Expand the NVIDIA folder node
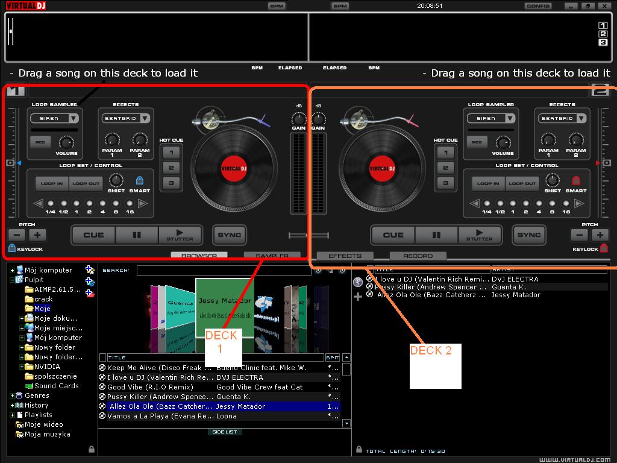Image resolution: width=617 pixels, height=463 pixels. [x=22, y=367]
